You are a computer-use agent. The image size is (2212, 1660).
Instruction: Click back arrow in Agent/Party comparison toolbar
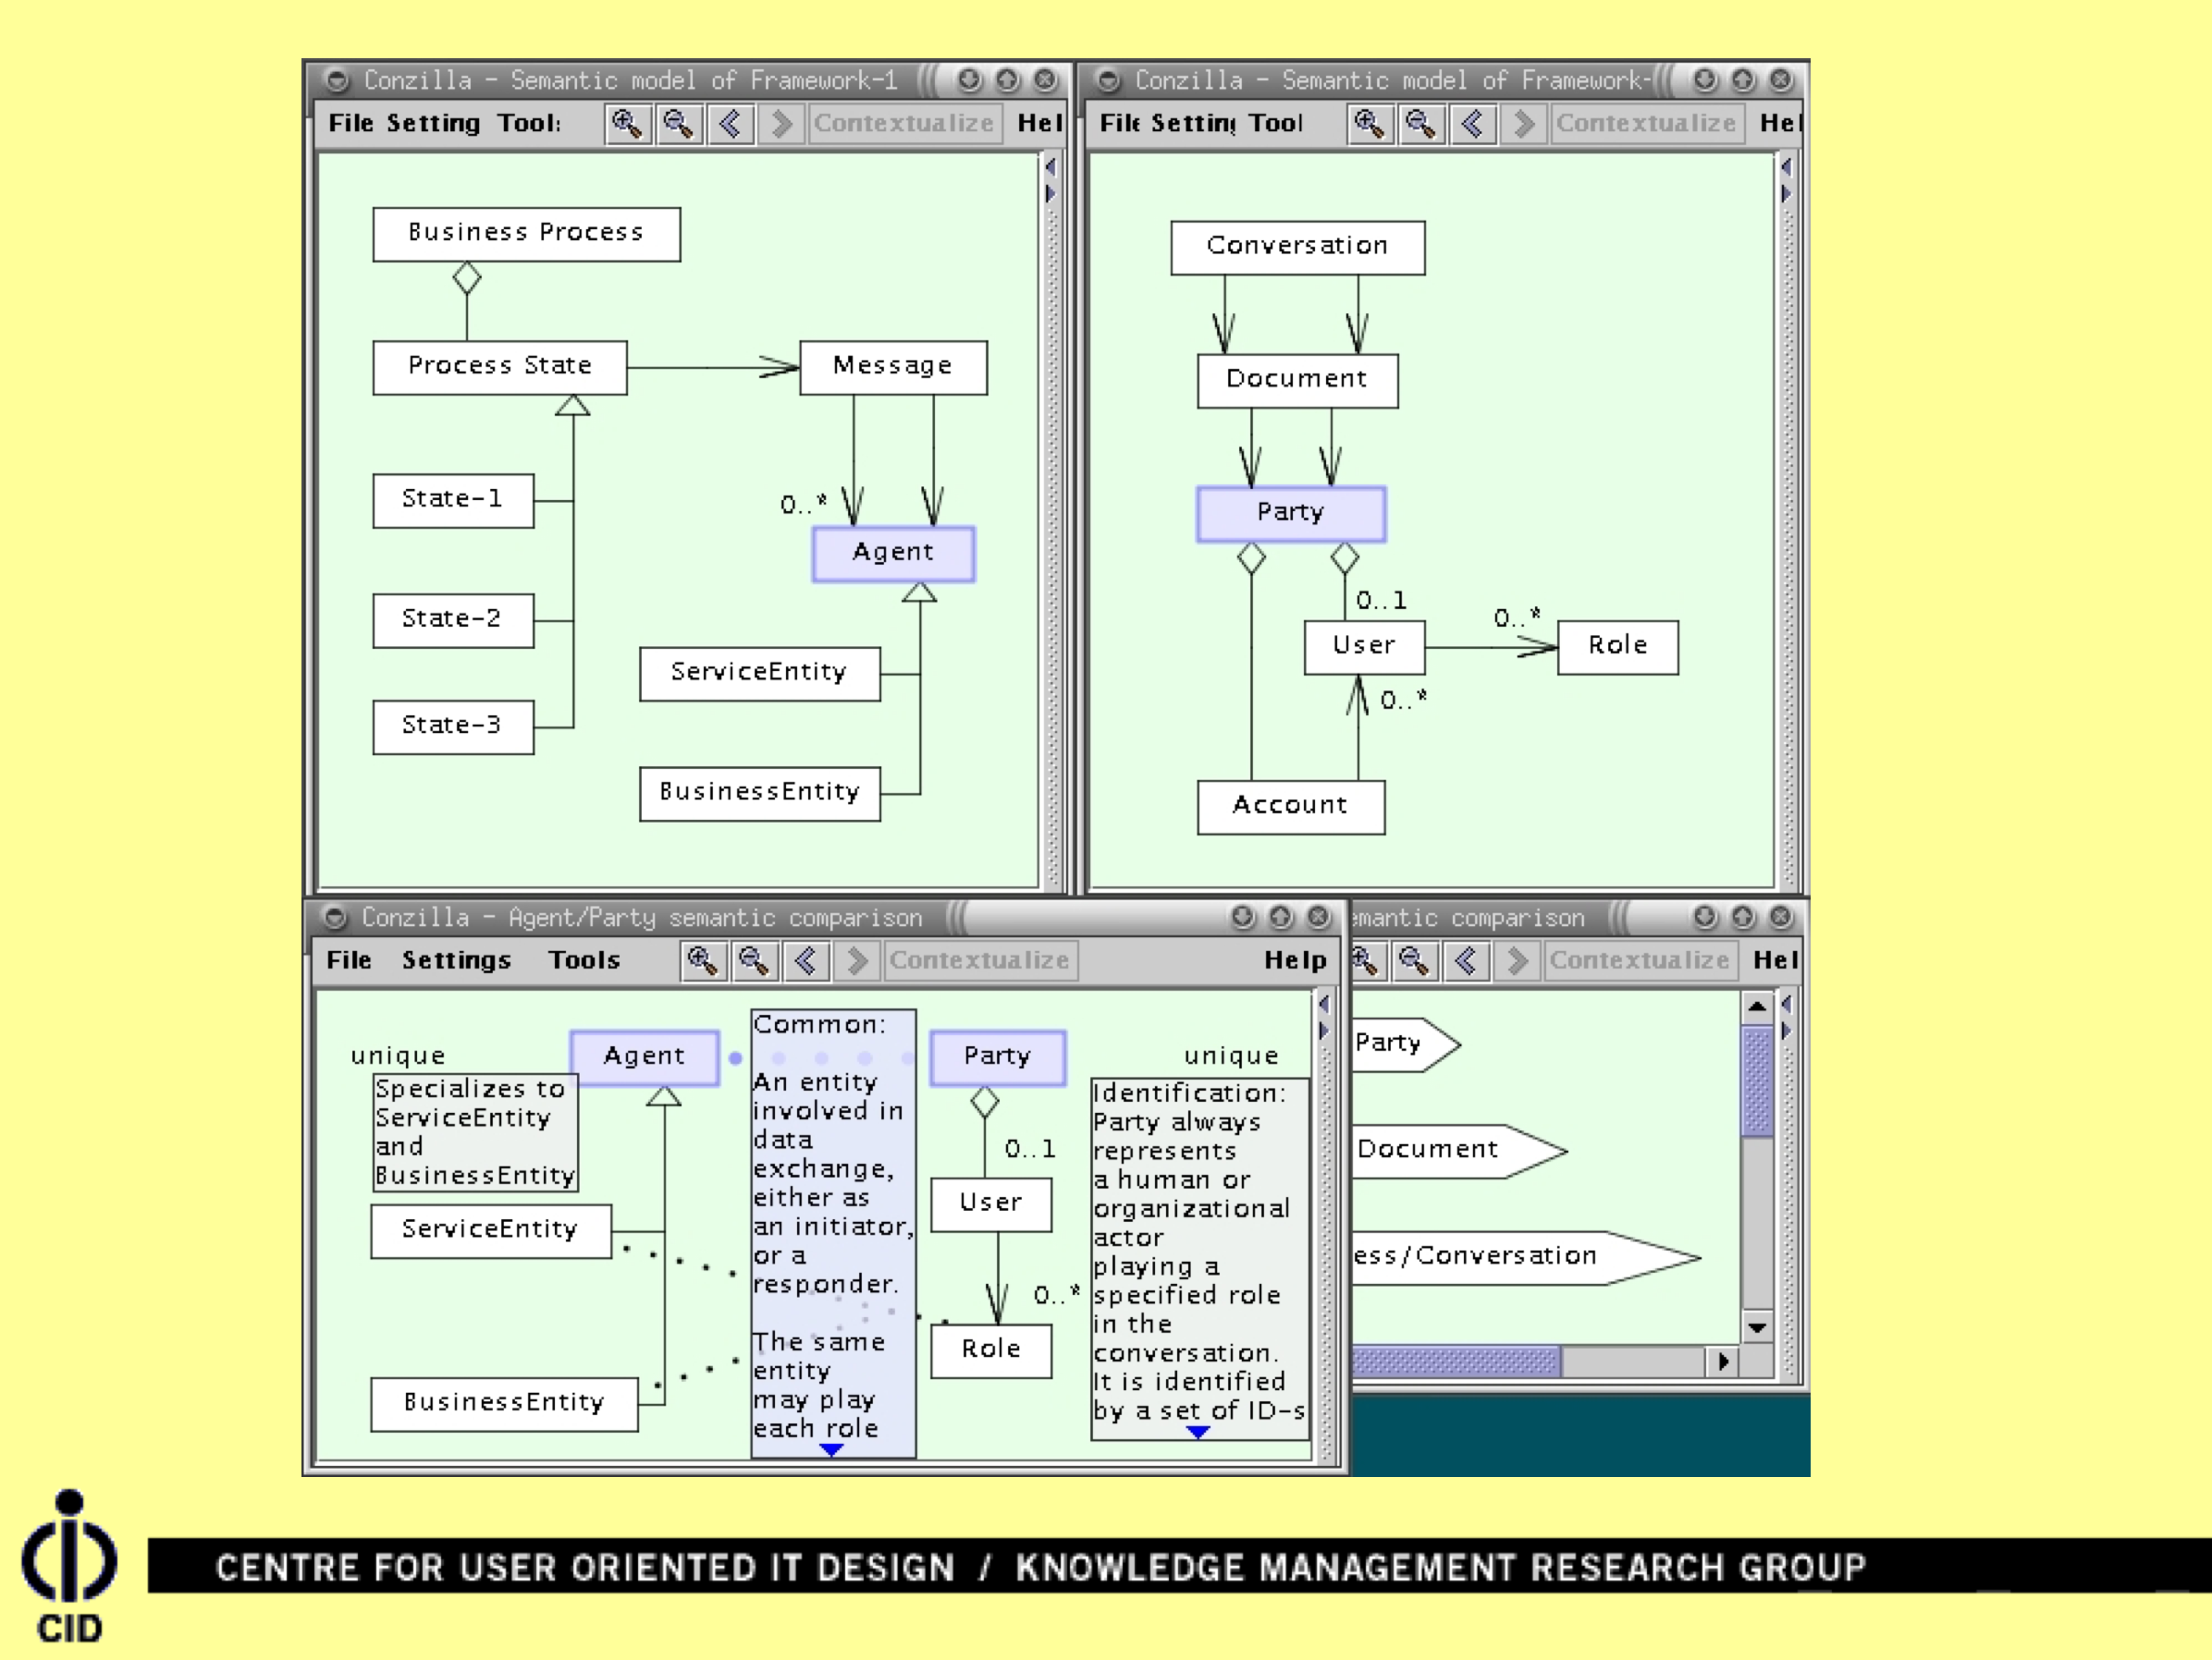pyautogui.click(x=806, y=960)
